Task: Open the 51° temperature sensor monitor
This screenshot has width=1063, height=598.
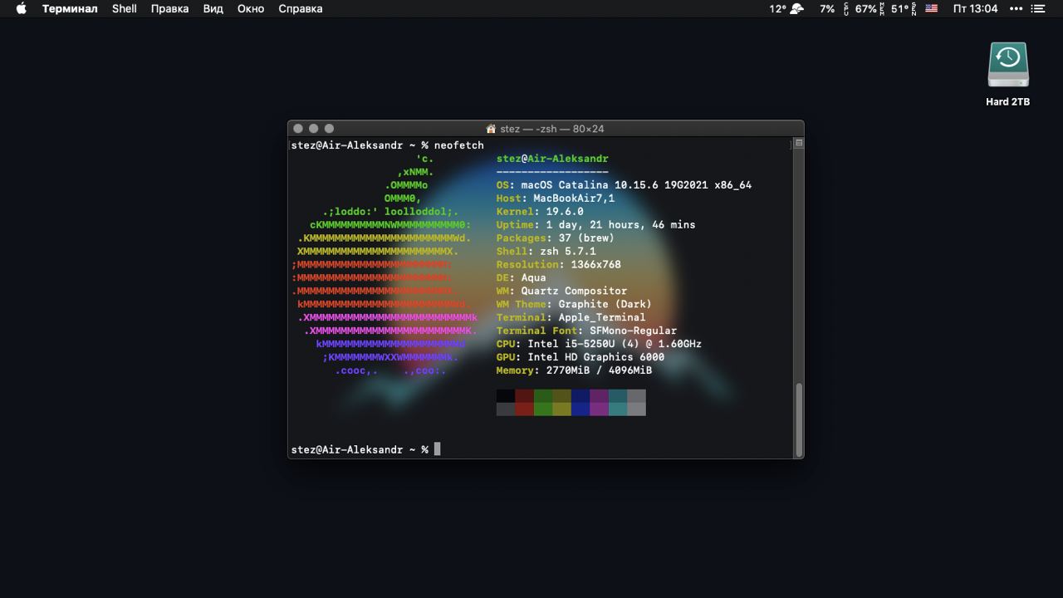Action: click(x=904, y=8)
